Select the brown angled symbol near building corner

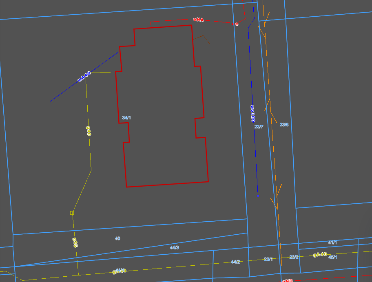201,38
